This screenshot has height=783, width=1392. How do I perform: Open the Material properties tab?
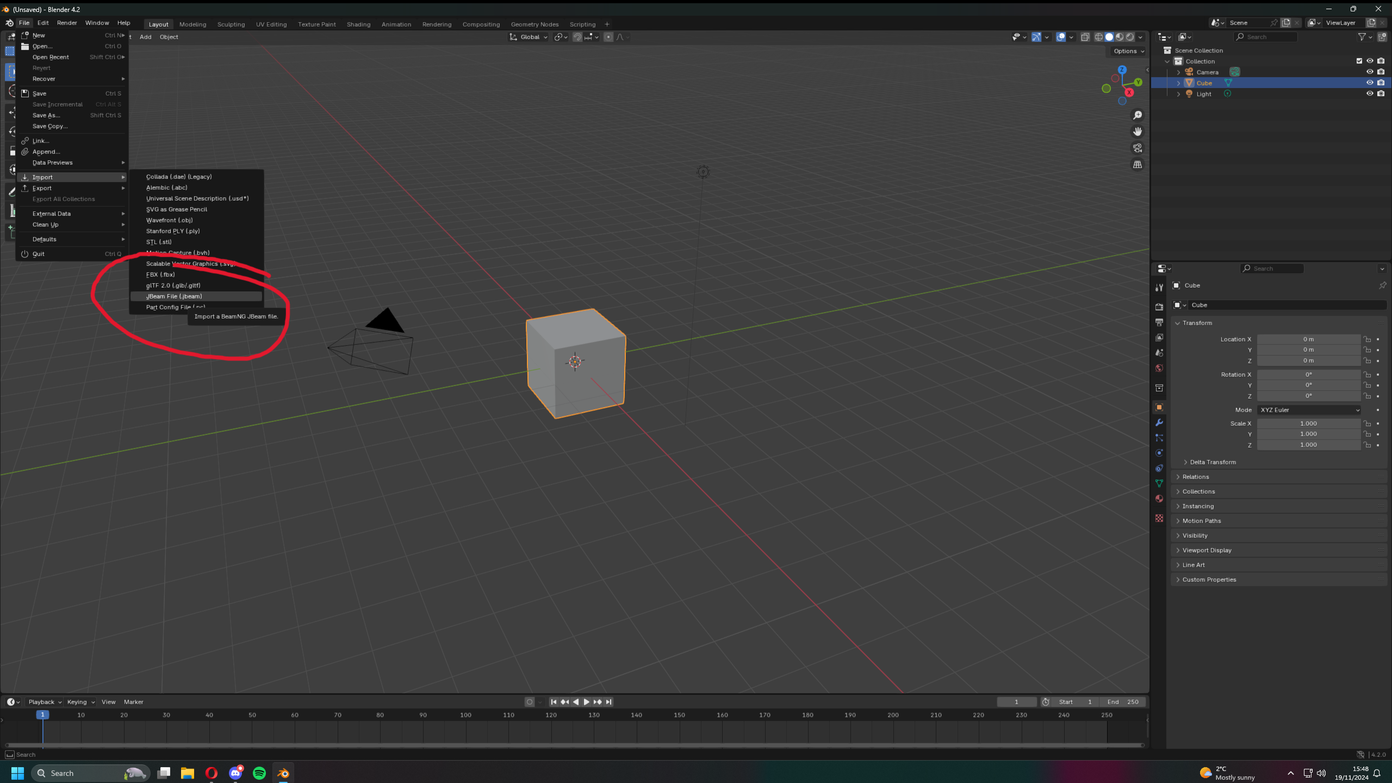pos(1159,499)
